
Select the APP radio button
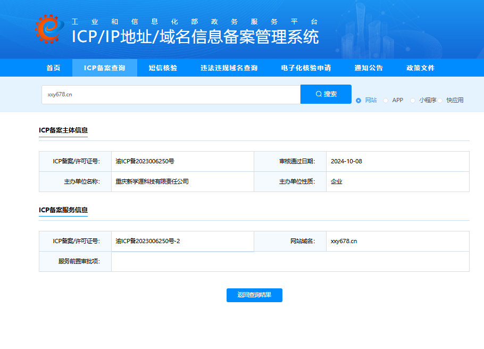click(386, 101)
